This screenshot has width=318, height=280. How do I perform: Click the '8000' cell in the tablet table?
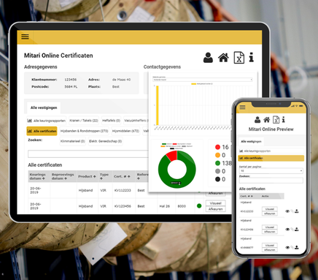tap(182, 206)
